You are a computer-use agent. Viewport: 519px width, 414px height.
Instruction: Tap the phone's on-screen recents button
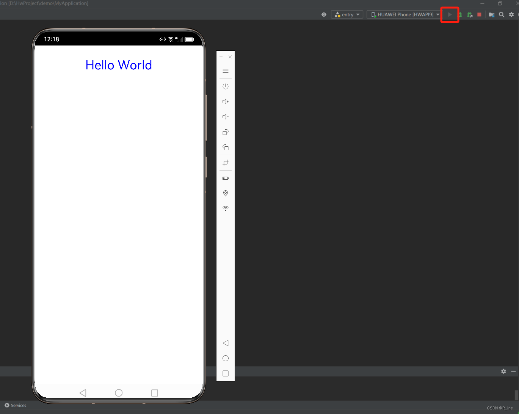155,393
